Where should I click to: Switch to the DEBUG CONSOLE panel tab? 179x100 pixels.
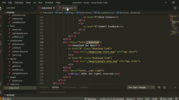coord(69,87)
